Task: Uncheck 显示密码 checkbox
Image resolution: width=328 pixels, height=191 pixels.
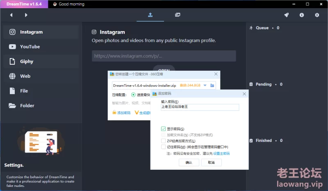Action: tap(163, 129)
